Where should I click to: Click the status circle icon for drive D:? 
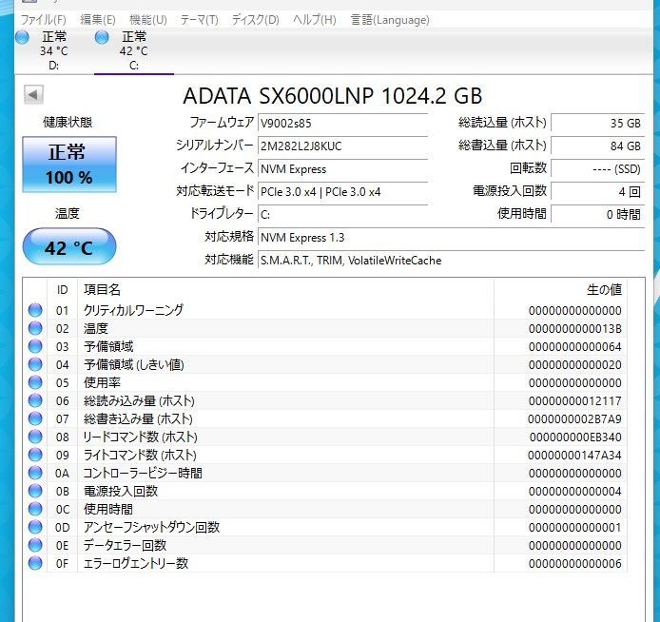click(x=23, y=37)
